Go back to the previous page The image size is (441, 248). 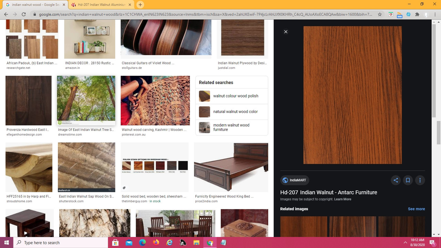(x=6, y=14)
